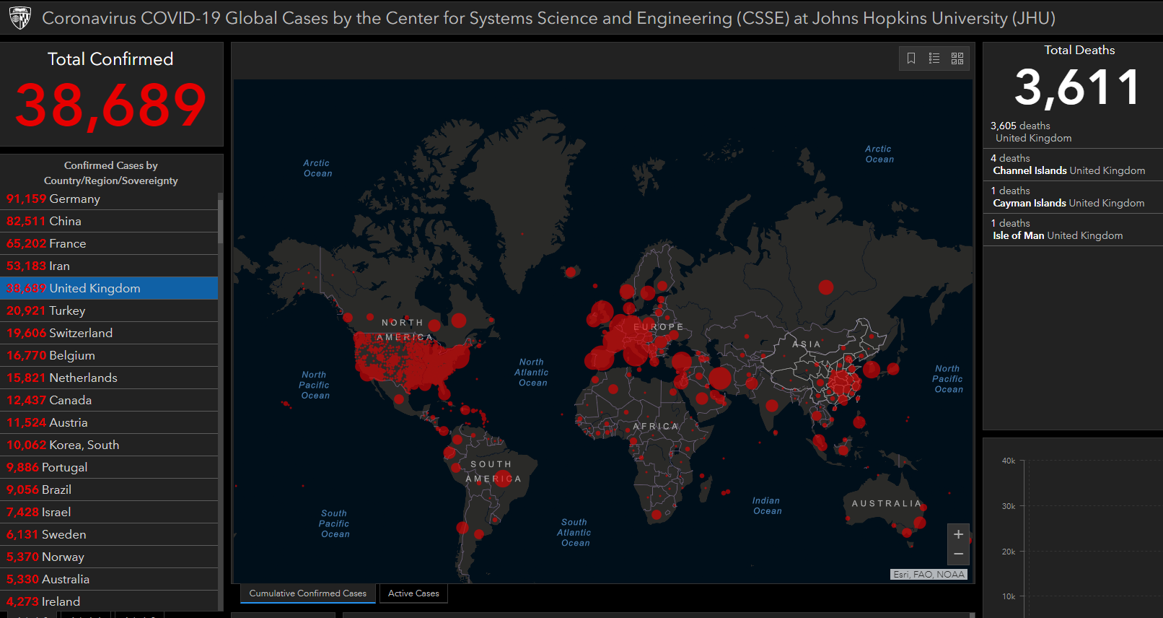Click the Johns Hopkins shield logo
This screenshot has width=1163, height=618.
[20, 18]
